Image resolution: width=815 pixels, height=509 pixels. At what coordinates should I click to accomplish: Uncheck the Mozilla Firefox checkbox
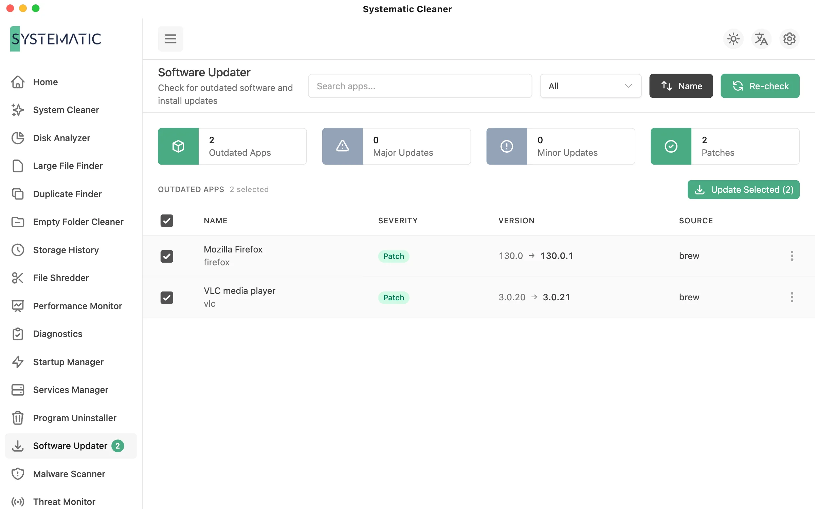[167, 256]
